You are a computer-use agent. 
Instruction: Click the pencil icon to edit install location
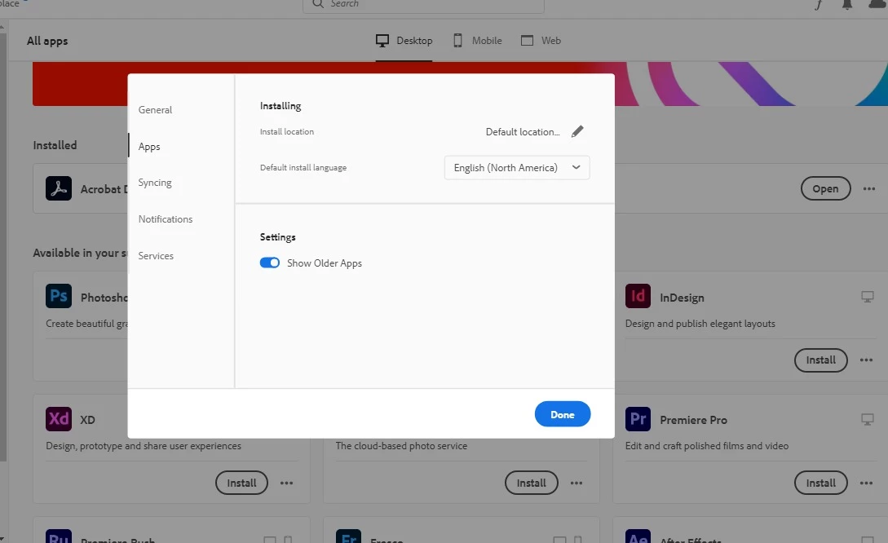click(577, 131)
